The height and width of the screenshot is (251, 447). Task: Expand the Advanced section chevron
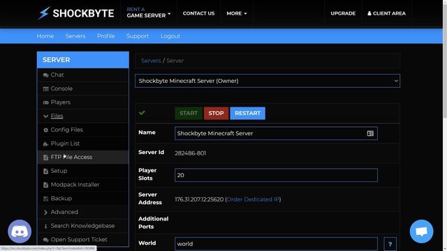tap(45, 212)
